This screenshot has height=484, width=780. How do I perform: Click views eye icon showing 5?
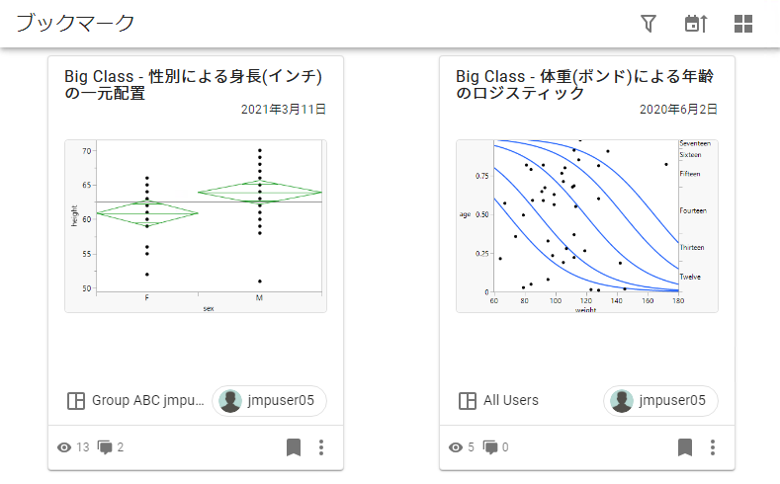(456, 447)
